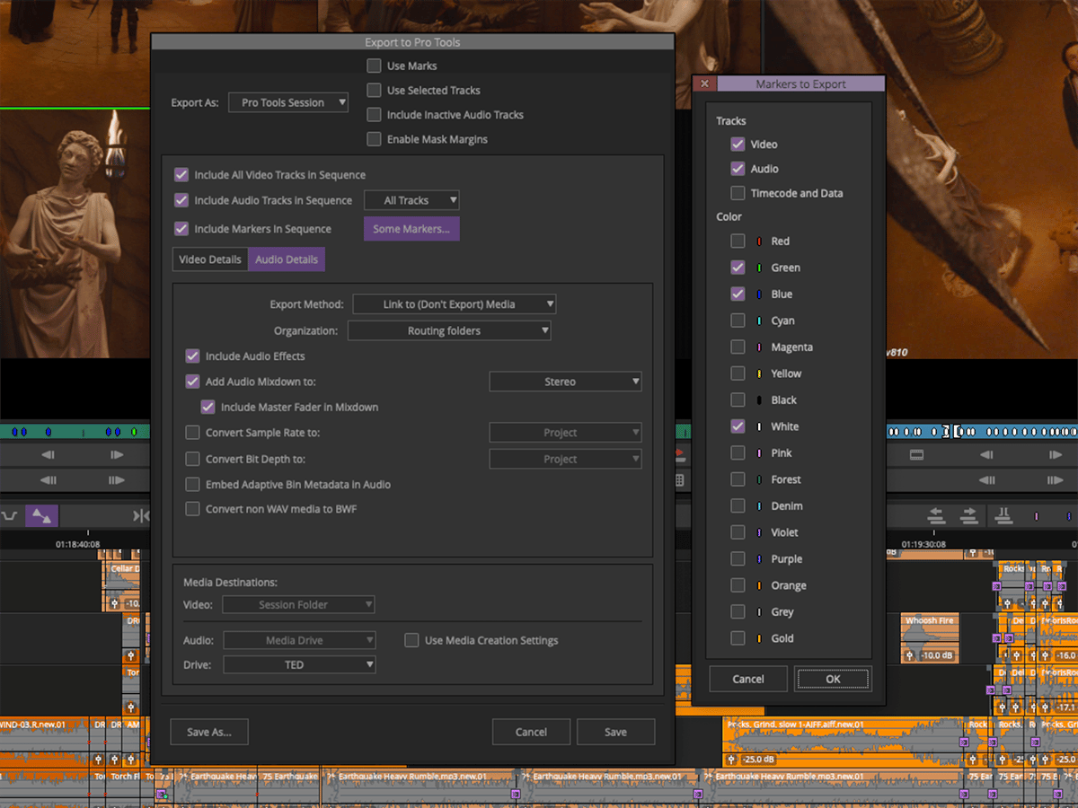Enable Use Media Creation Settings
The width and height of the screenshot is (1078, 808).
pos(411,640)
